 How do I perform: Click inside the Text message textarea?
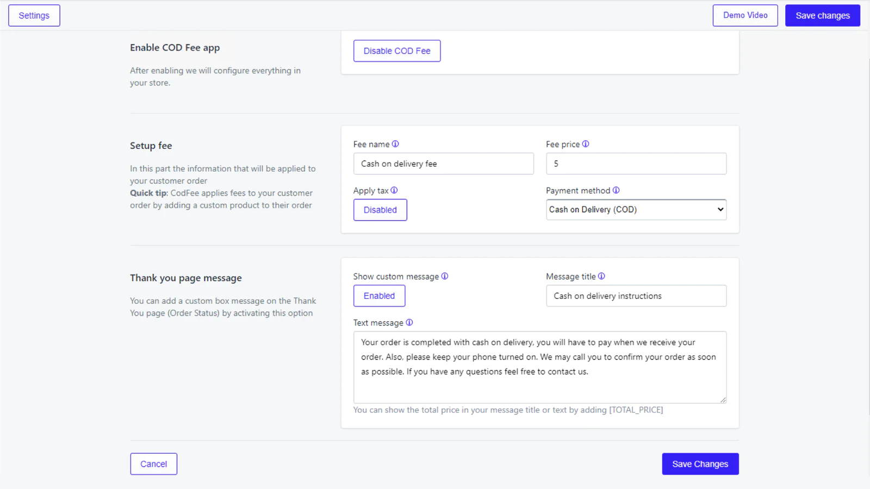tap(539, 367)
